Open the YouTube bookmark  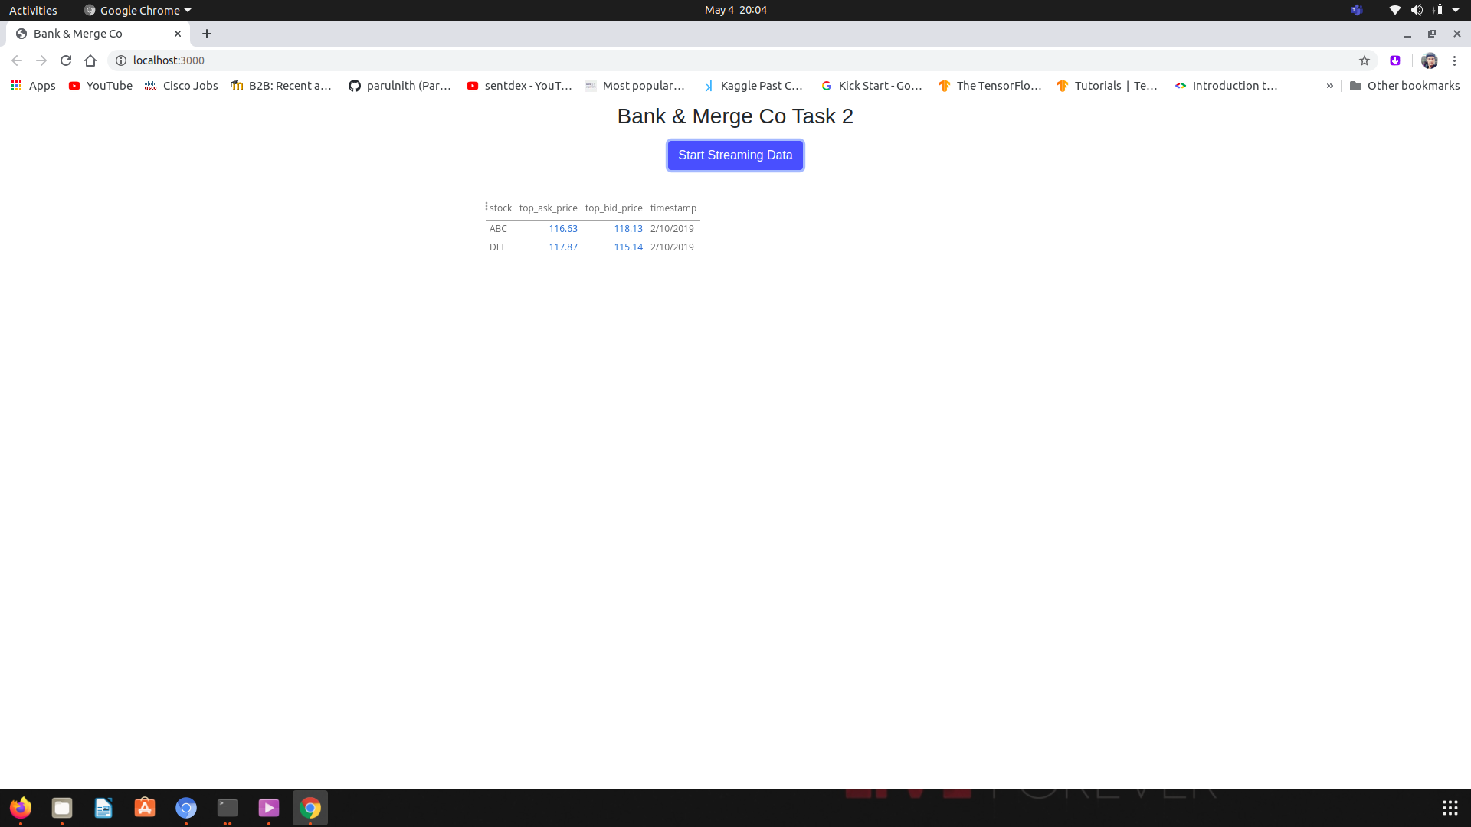point(100,86)
